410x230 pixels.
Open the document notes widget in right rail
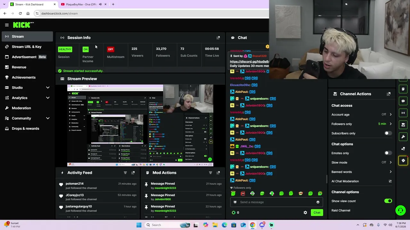pos(403,89)
